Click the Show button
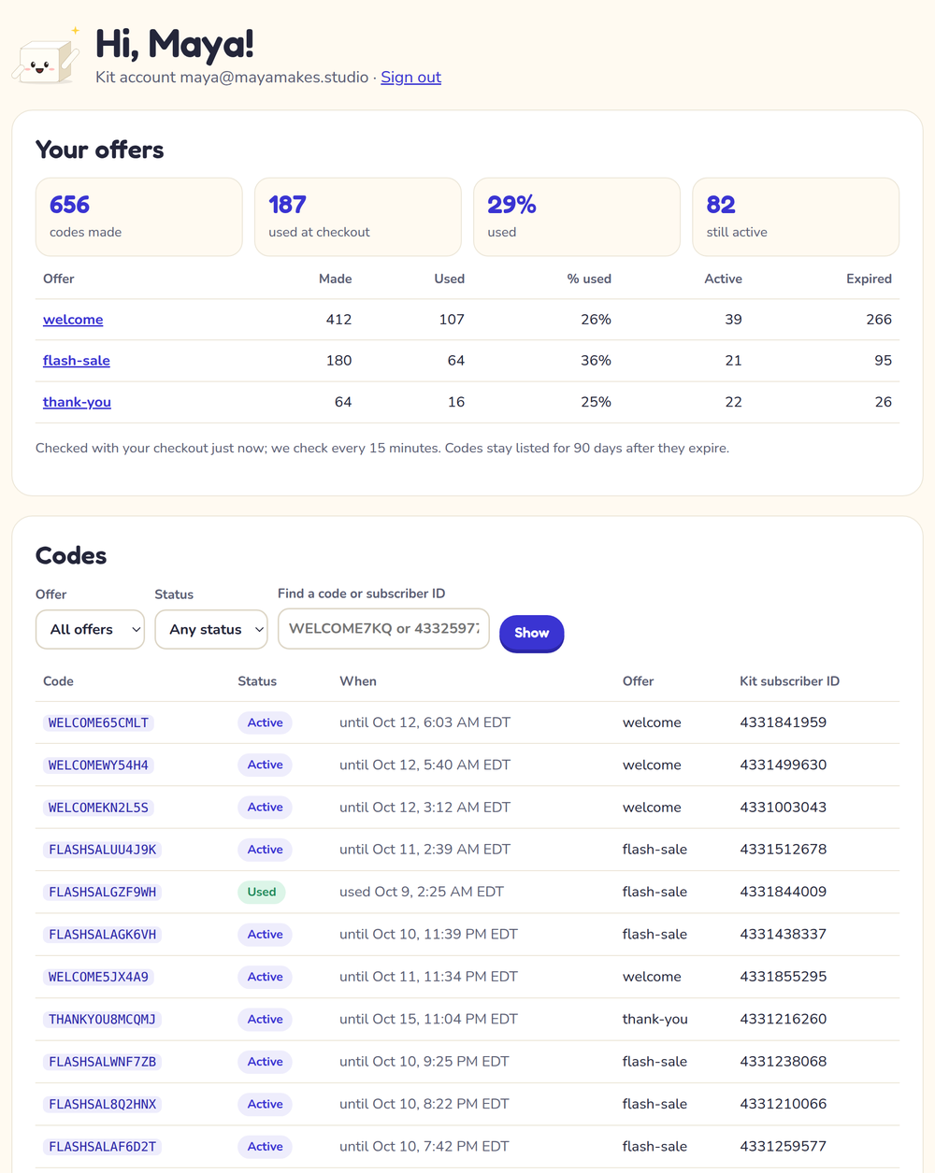This screenshot has width=935, height=1173. [531, 633]
